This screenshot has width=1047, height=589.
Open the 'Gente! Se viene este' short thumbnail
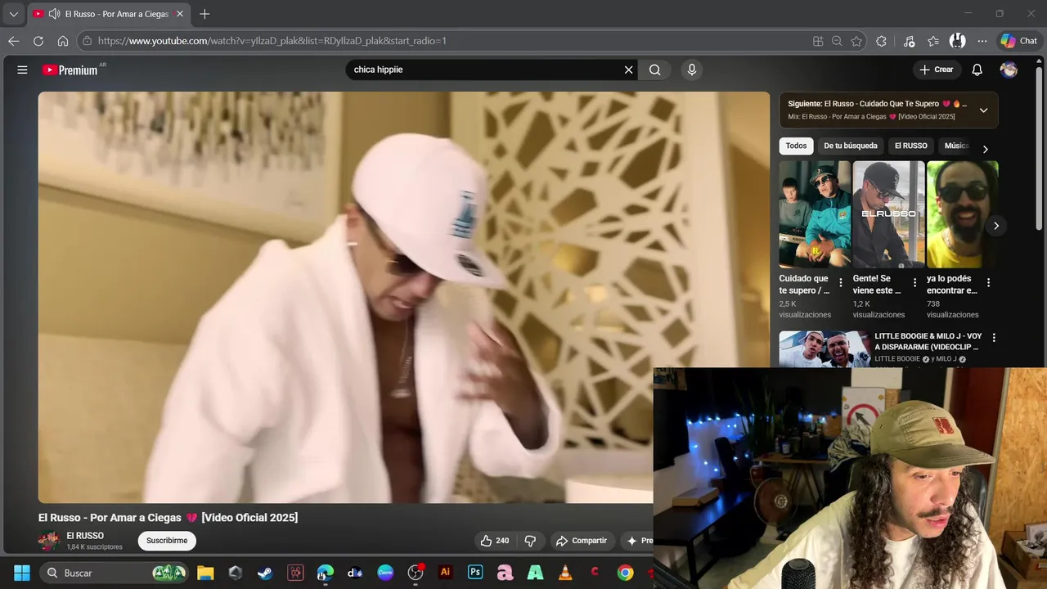pos(888,214)
